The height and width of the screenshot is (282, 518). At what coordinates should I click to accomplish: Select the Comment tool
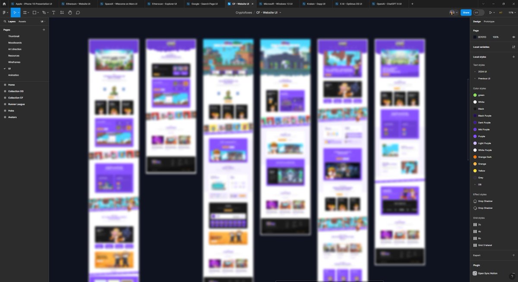[78, 13]
